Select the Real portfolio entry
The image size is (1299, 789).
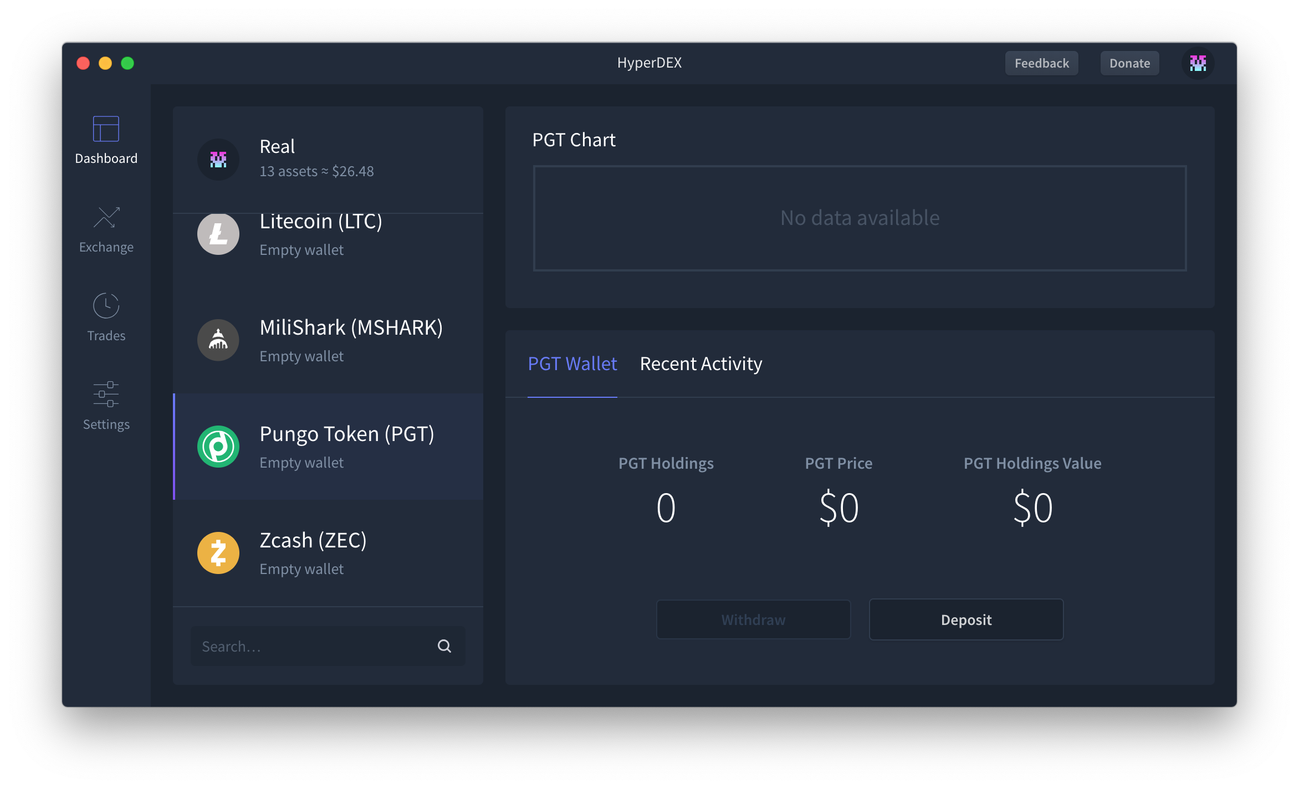pos(328,158)
